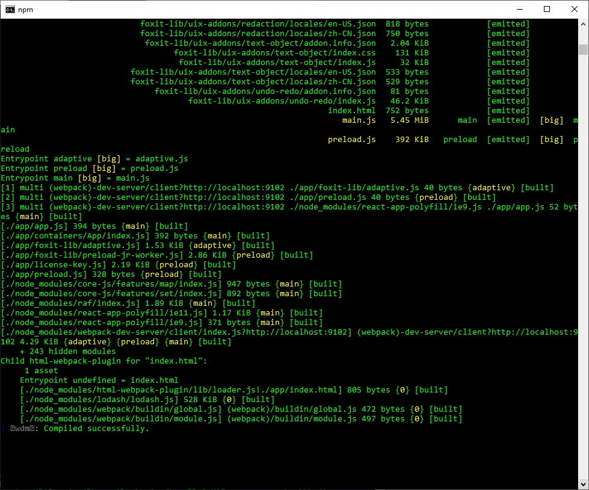Click '5.45 MiB' size value
The width and height of the screenshot is (589, 490).
410,120
